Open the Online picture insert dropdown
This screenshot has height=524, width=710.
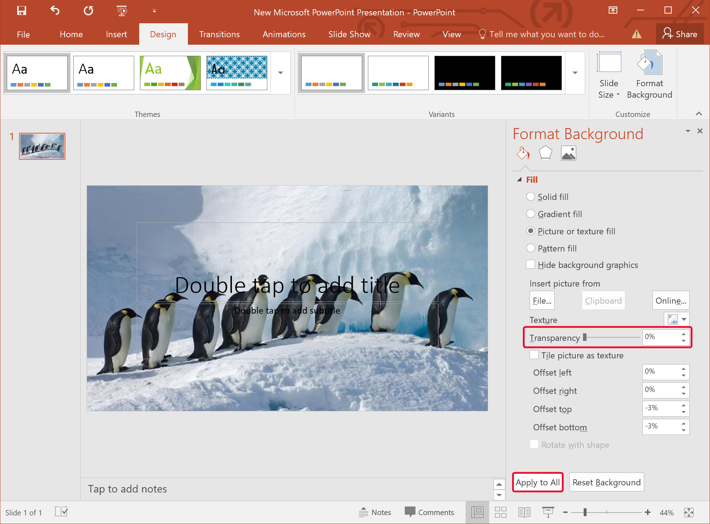tap(670, 300)
